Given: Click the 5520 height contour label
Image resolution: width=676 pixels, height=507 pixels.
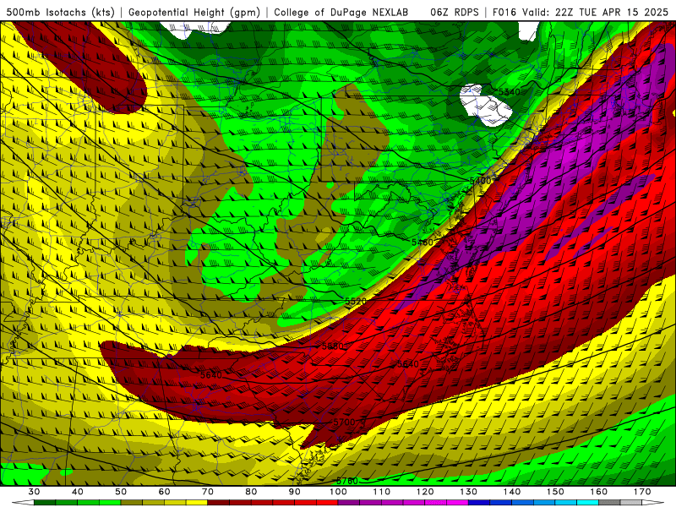Looking at the screenshot, I should pos(356,301).
